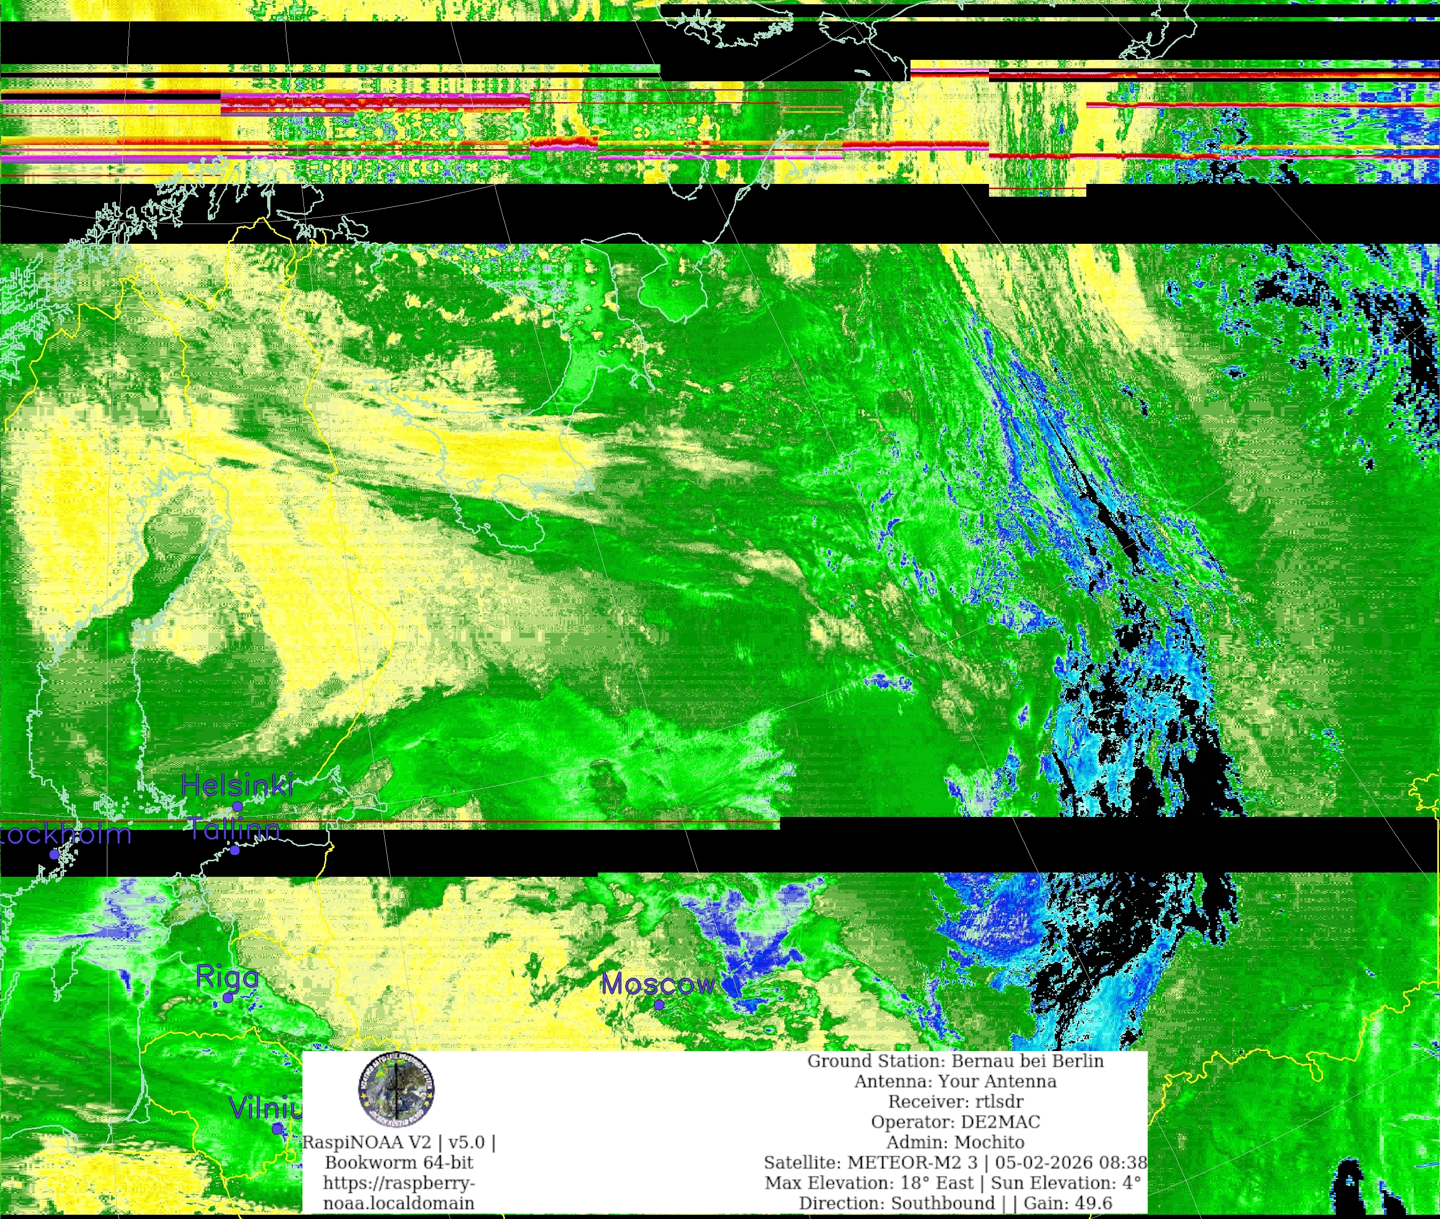Click the Stockholm city marker dot

tap(54, 854)
